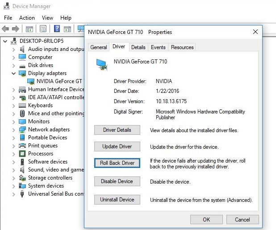The width and height of the screenshot is (276, 230).
Task: Open the Action menu
Action: [27, 18]
